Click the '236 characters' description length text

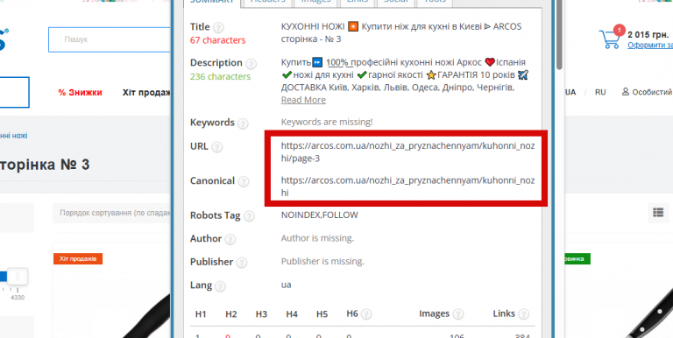(220, 77)
